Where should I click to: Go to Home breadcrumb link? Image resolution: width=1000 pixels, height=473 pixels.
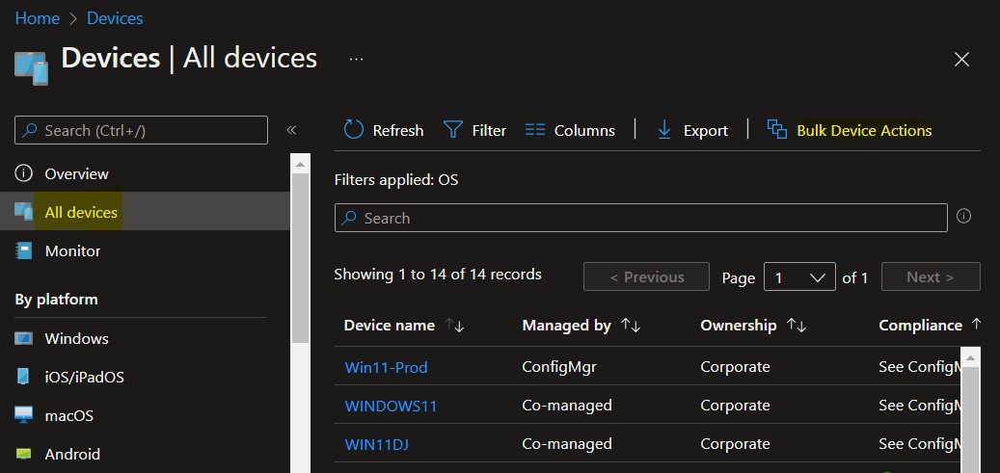[37, 18]
